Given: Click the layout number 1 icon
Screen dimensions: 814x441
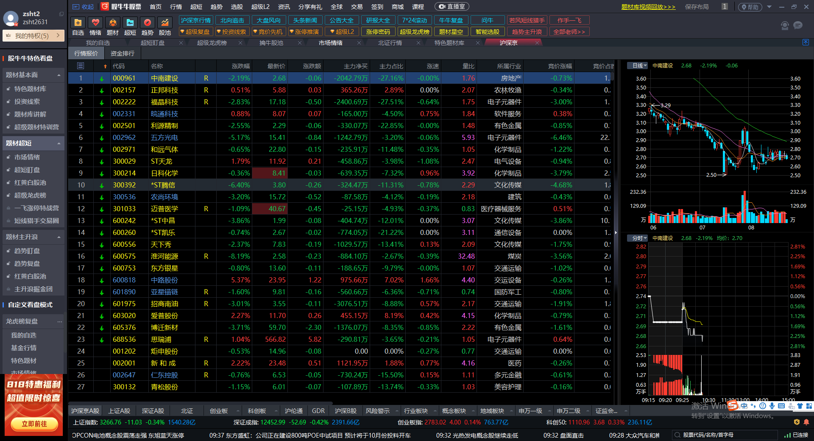Looking at the screenshot, I should 725,6.
